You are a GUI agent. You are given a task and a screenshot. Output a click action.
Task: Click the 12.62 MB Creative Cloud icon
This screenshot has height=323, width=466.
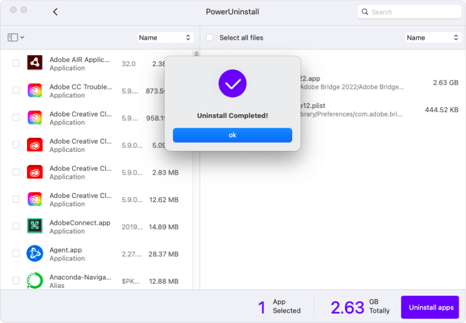35,199
